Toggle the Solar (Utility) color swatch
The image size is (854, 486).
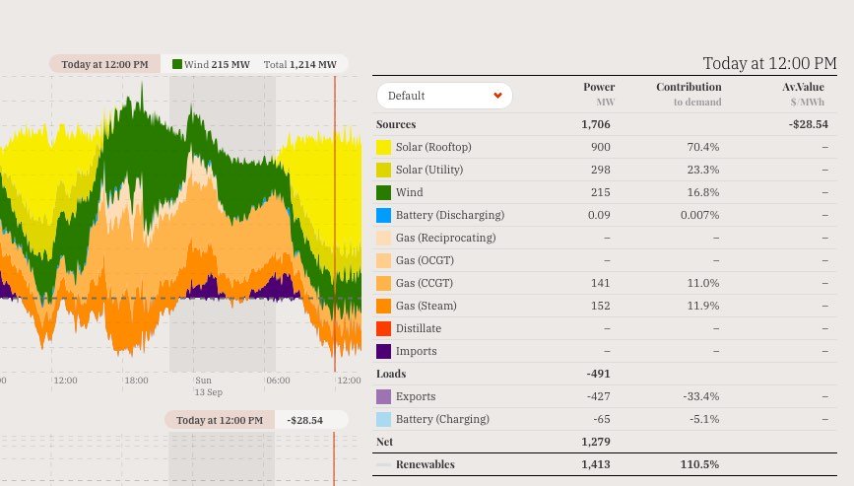click(x=383, y=170)
